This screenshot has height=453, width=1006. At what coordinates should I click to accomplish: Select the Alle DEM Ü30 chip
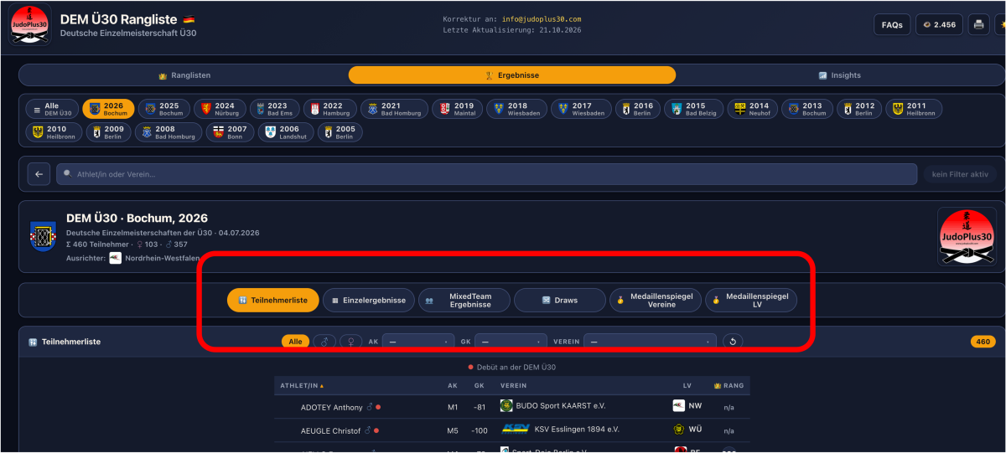(52, 109)
